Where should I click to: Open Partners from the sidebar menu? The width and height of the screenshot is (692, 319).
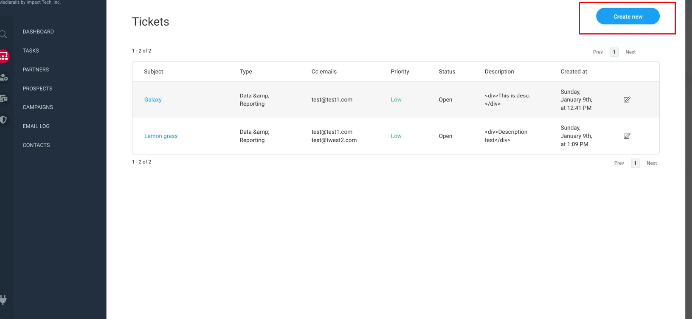pos(36,70)
